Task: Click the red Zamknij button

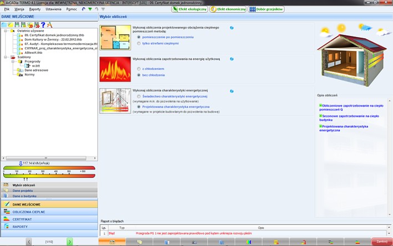Action: coord(381,242)
